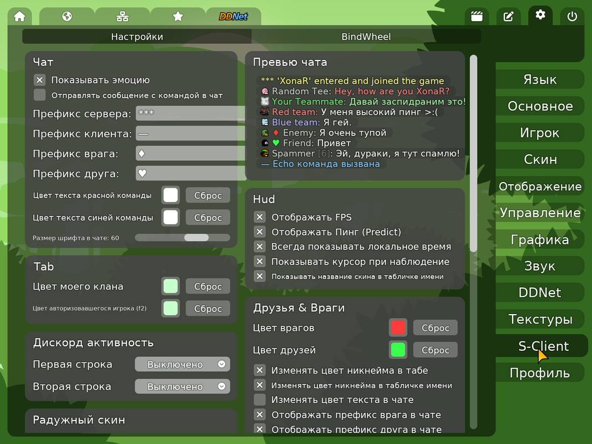Toggle Показывать название скина в табличке имени

(260, 276)
